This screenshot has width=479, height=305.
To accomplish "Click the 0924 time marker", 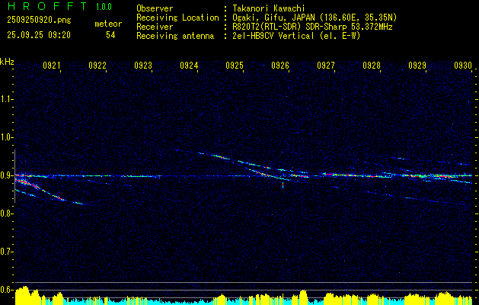I will click(x=189, y=65).
